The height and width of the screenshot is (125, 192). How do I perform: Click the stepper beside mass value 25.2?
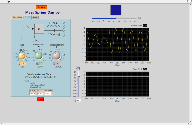click(19, 63)
